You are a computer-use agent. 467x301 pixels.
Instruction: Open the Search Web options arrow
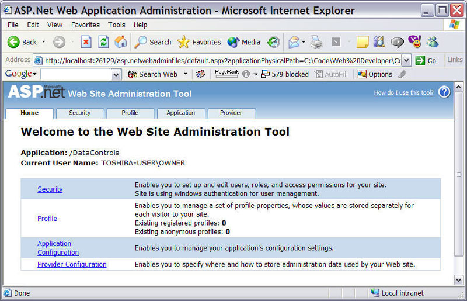186,74
